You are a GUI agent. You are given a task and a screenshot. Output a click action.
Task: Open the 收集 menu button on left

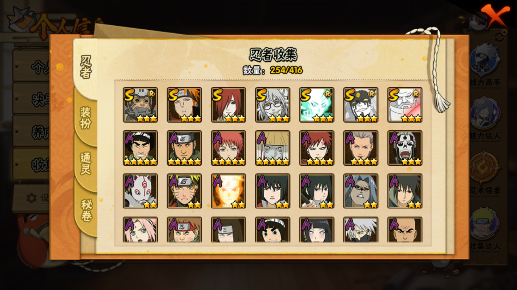click(x=32, y=164)
